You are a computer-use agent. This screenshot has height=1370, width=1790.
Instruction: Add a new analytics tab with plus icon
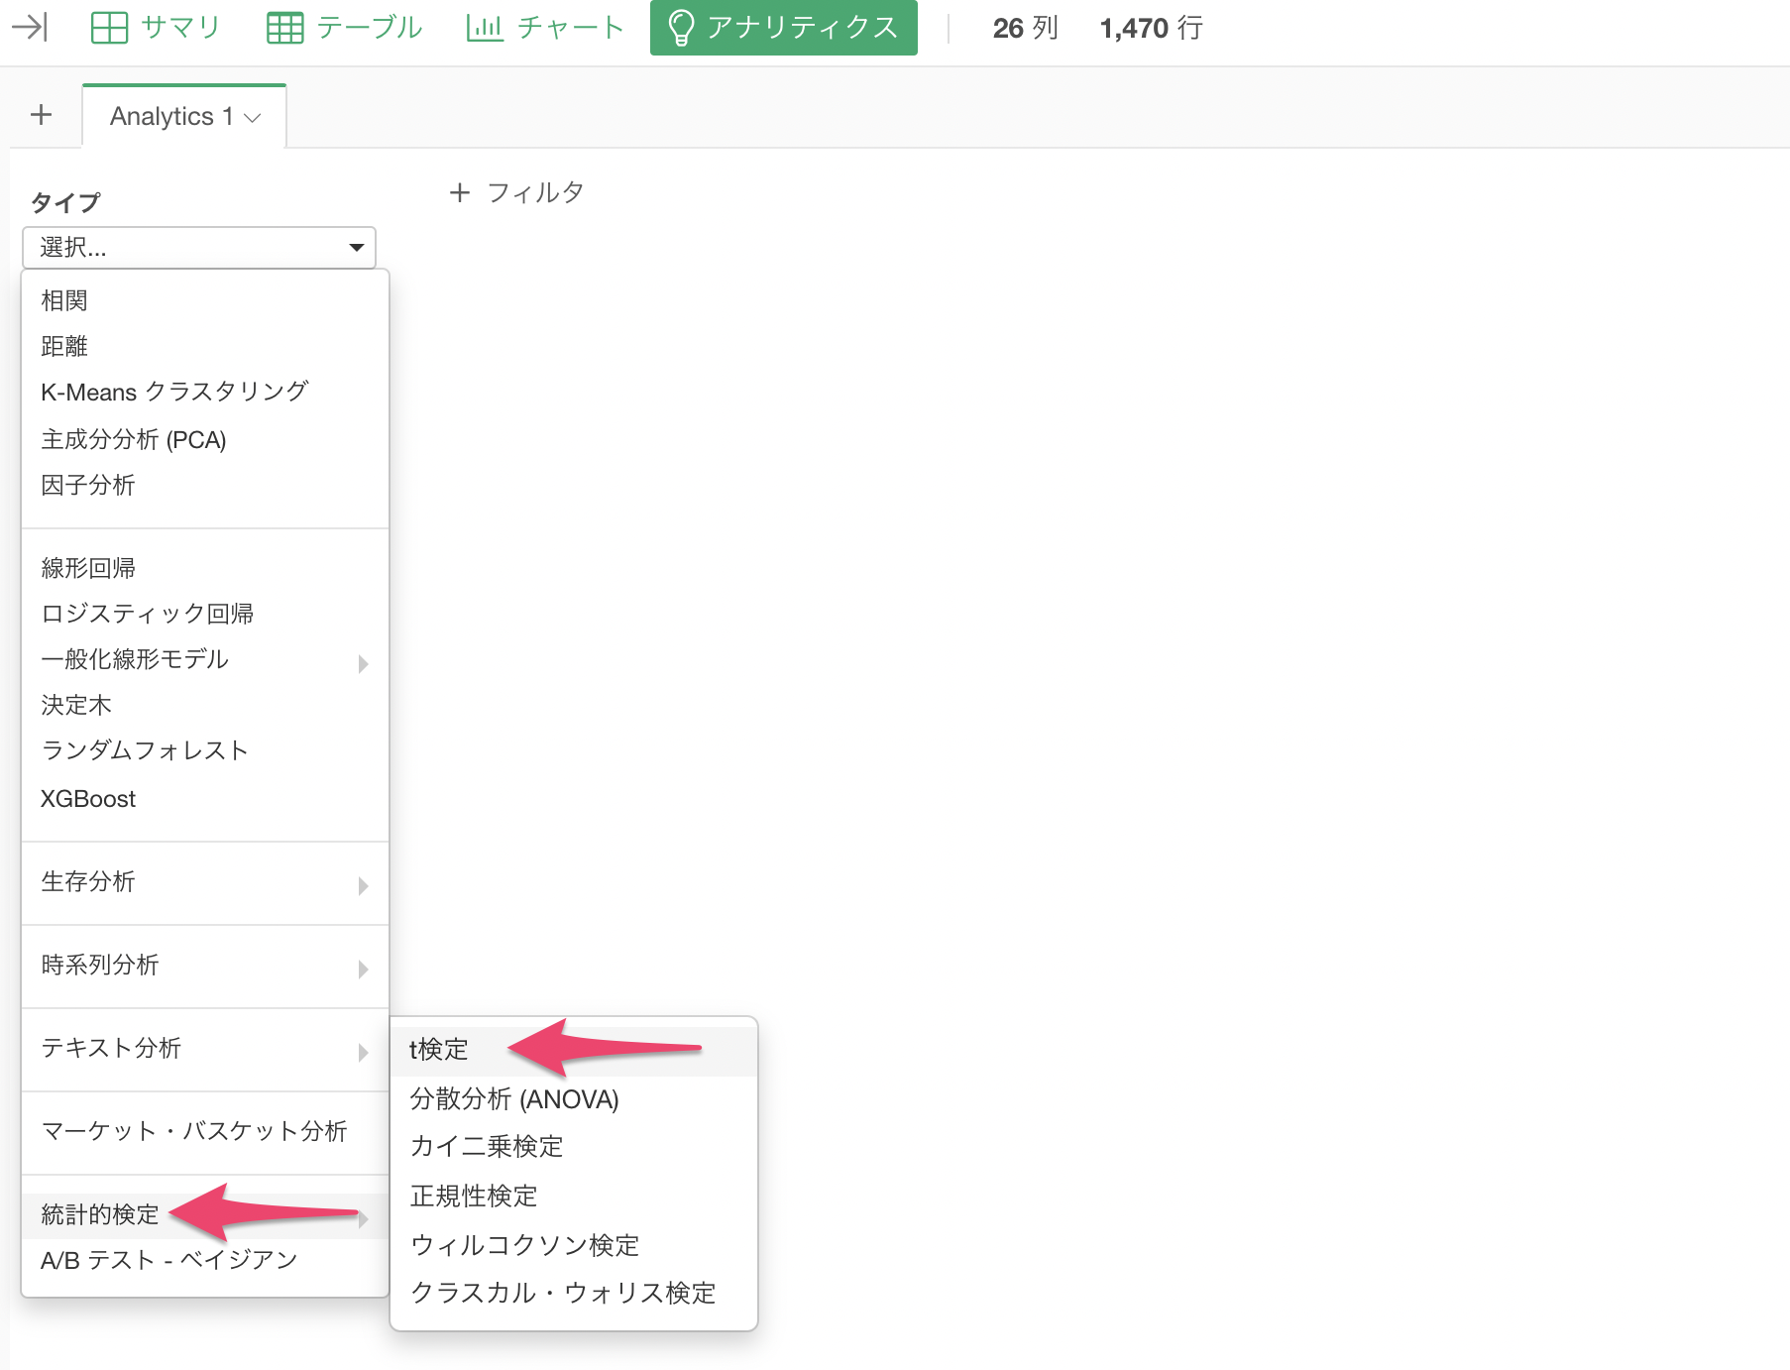[41, 115]
